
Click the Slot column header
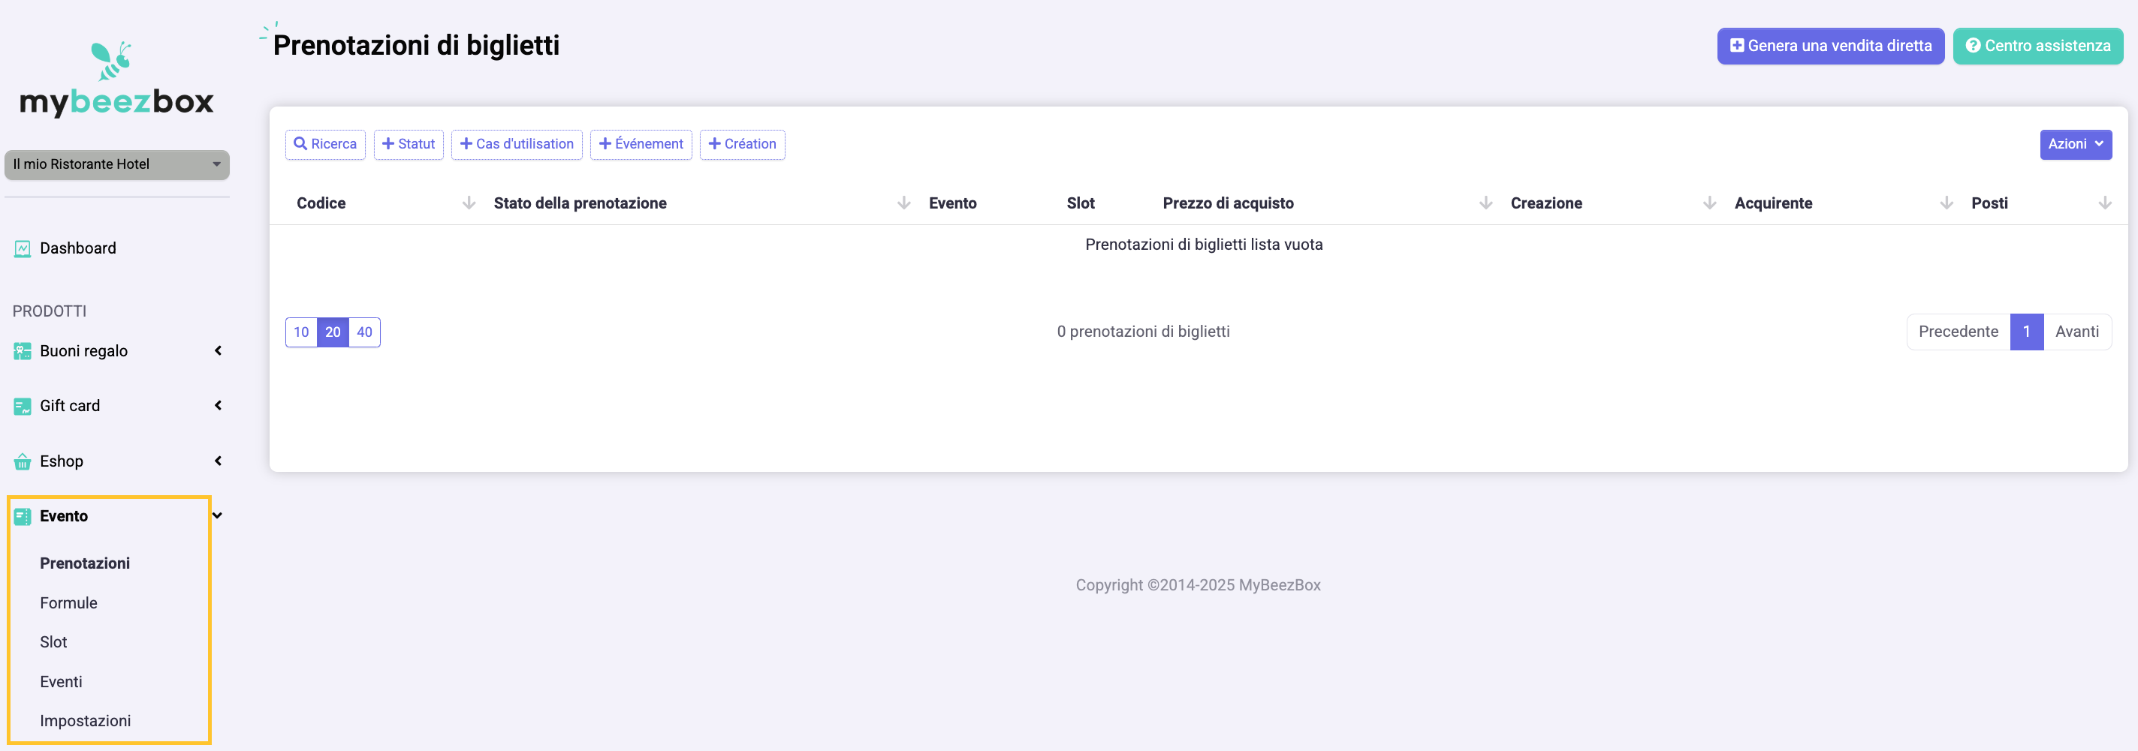(x=1081, y=203)
